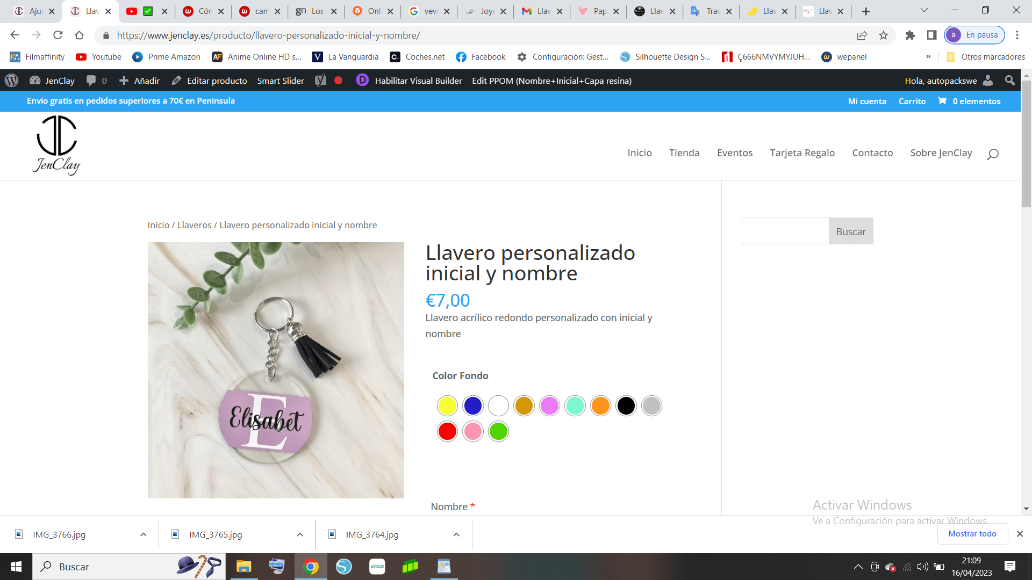Open the Contacto menu item
The image size is (1032, 580).
[872, 153]
